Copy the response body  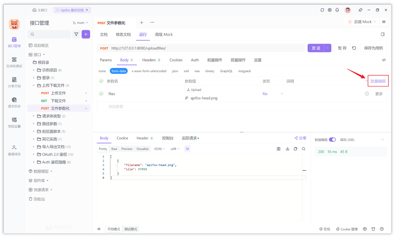[x=295, y=149]
